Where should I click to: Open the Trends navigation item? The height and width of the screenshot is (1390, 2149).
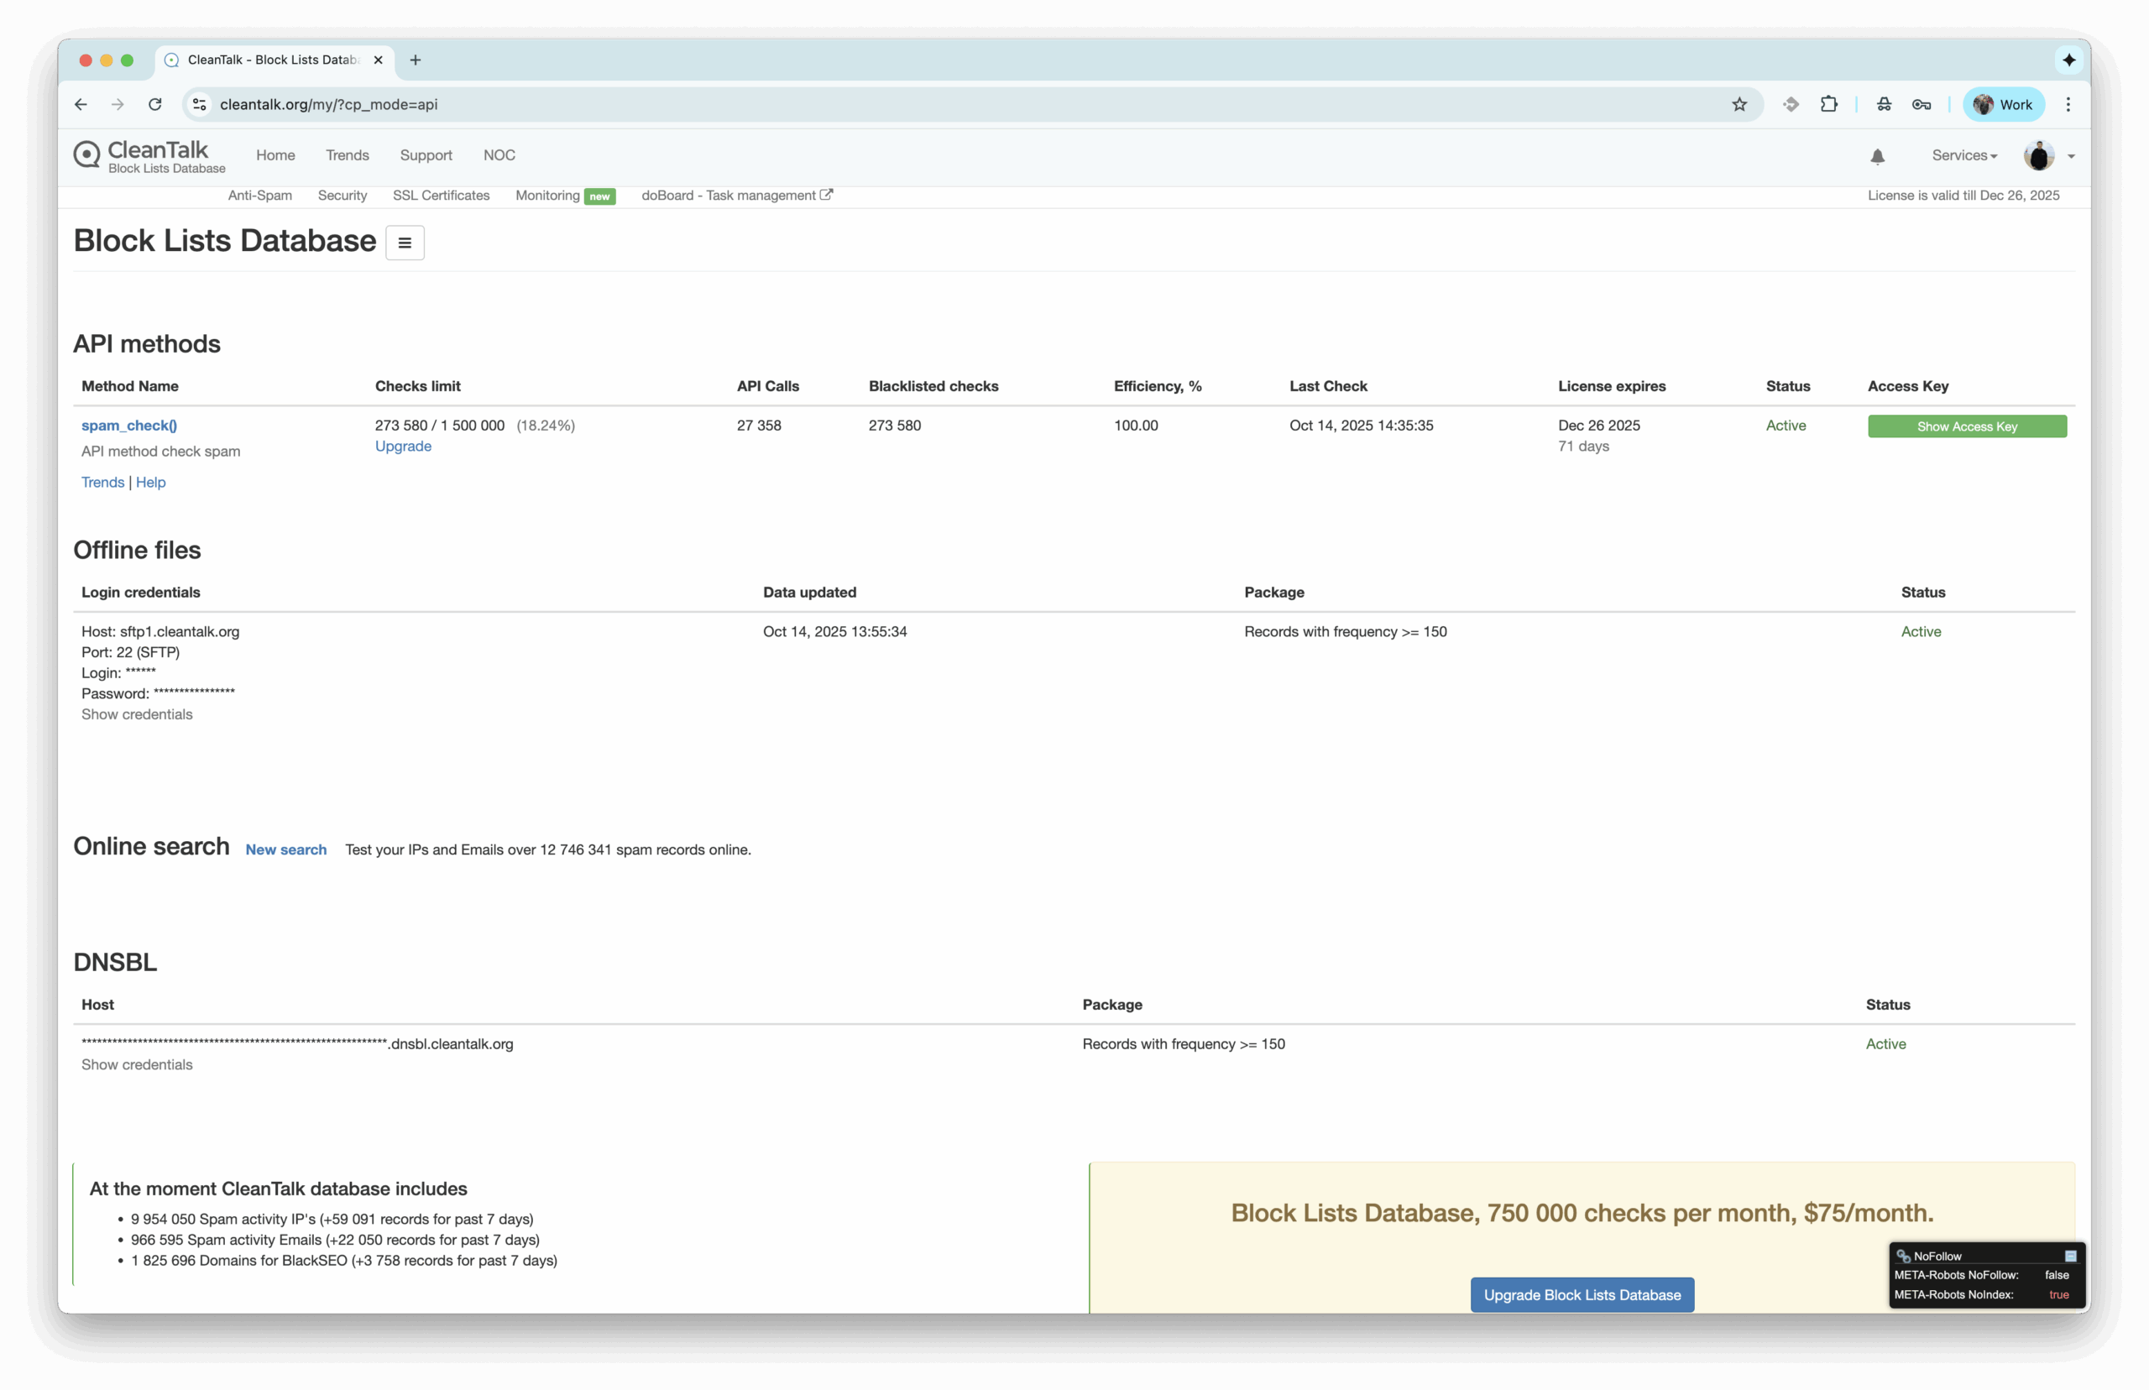pyautogui.click(x=347, y=155)
